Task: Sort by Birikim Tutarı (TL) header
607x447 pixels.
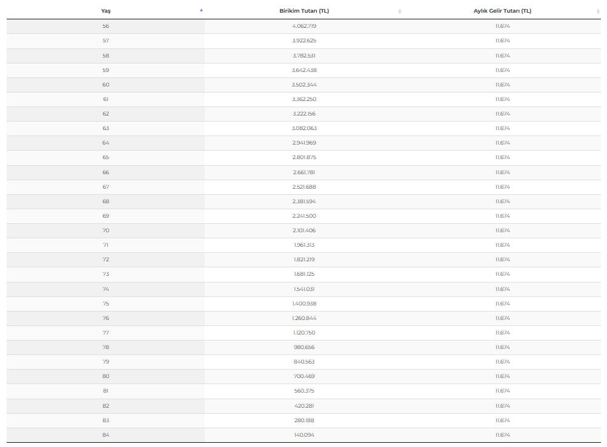Action: 304,11
